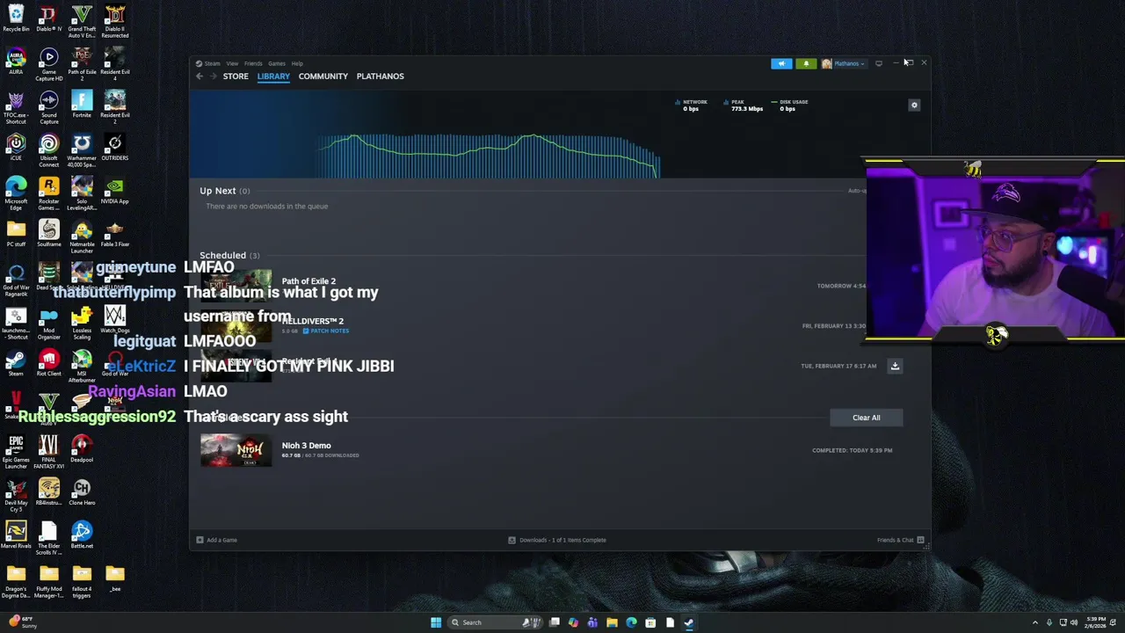
Task: Expand the system tray hidden icons chevron
Action: click(x=1034, y=622)
